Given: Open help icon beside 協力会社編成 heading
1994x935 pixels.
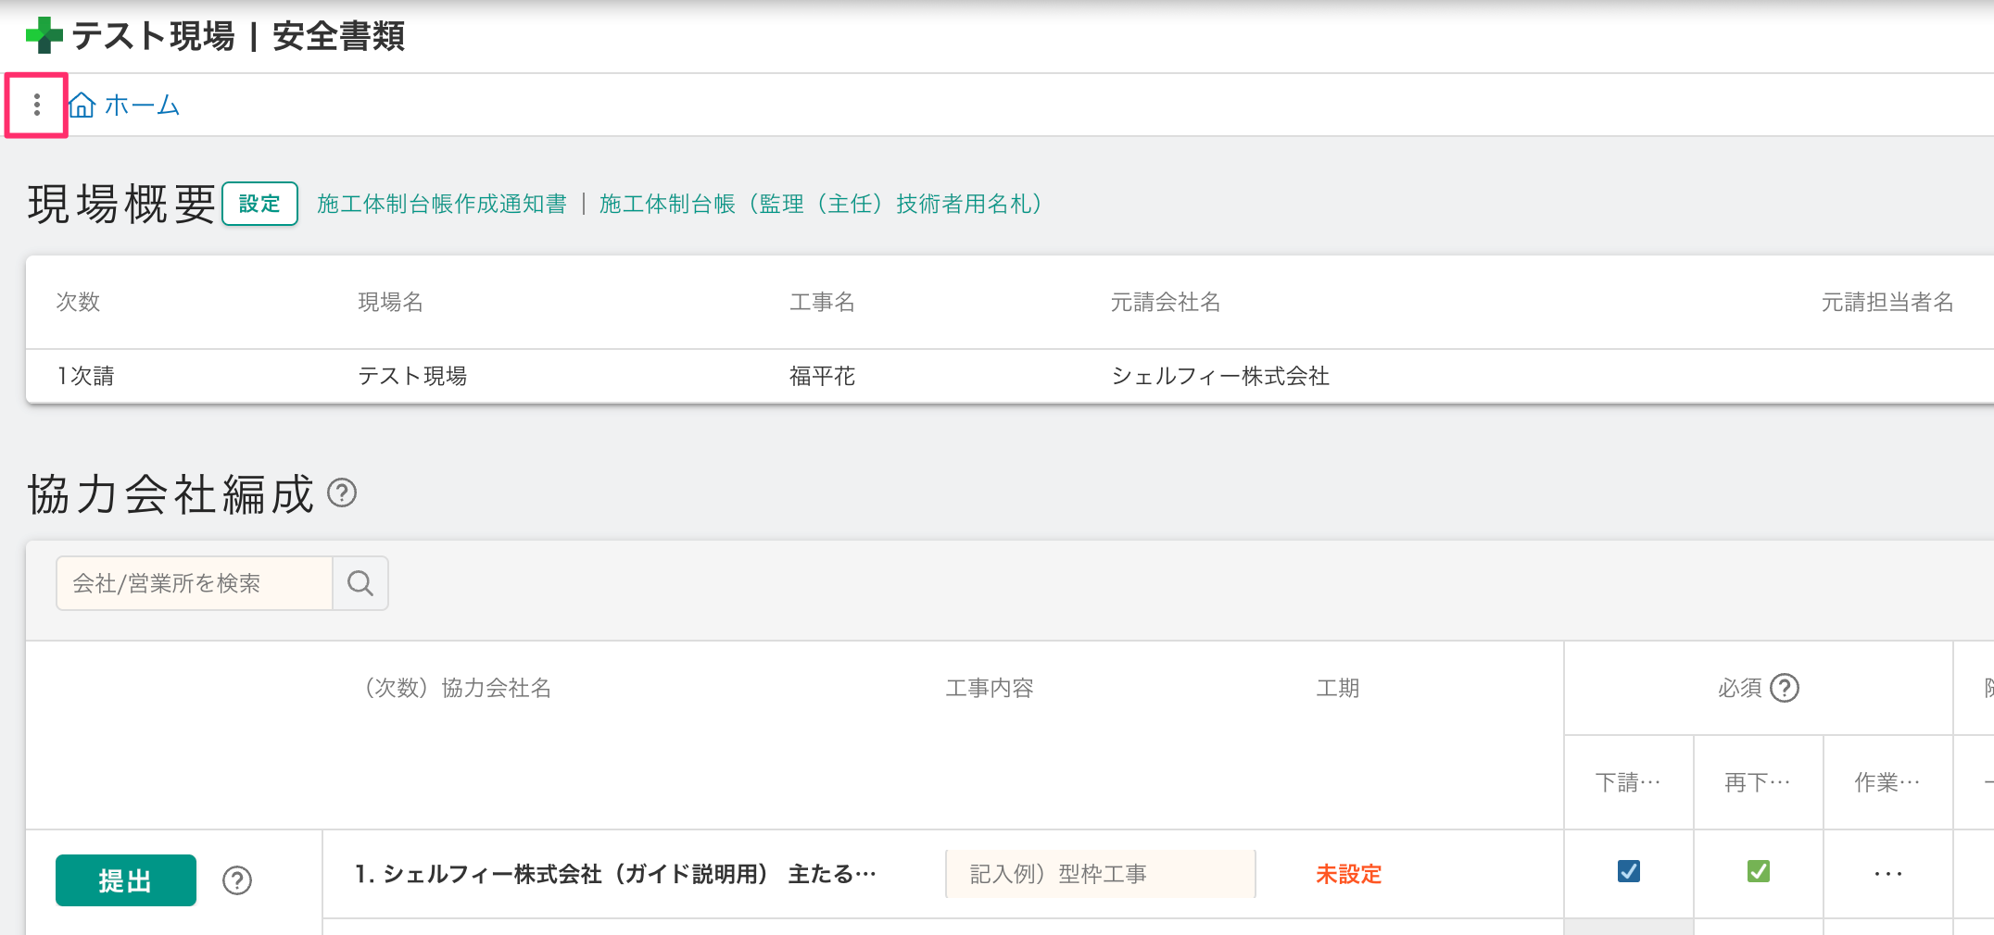Looking at the screenshot, I should (x=342, y=493).
